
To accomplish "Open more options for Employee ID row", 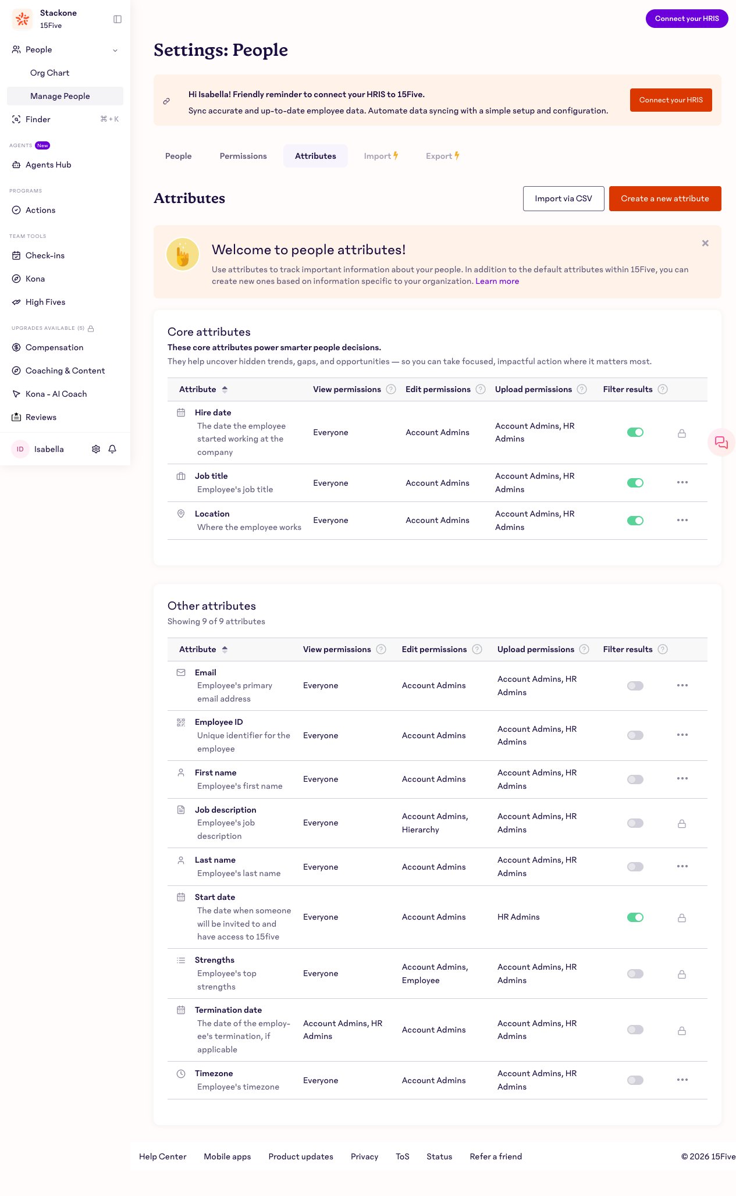I will pyautogui.click(x=682, y=735).
